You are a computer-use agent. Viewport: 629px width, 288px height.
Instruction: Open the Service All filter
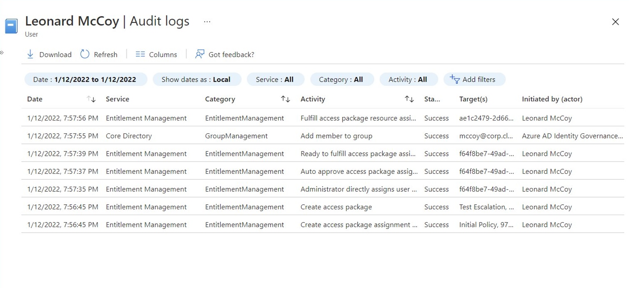[x=276, y=79]
